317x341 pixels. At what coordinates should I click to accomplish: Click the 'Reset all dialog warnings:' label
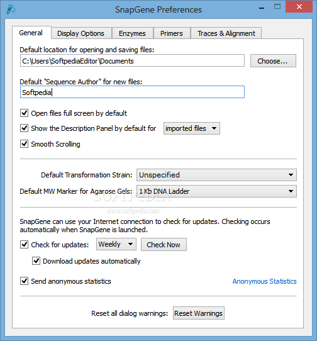pos(130,313)
